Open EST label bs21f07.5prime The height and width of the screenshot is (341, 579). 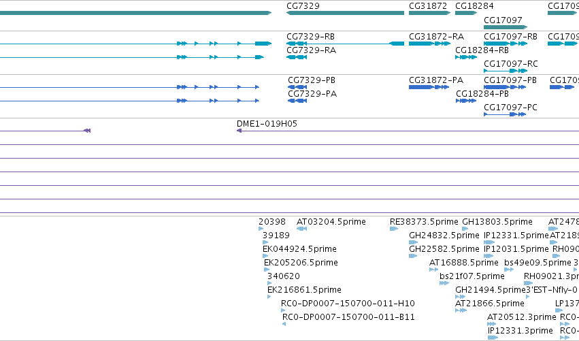(472, 276)
